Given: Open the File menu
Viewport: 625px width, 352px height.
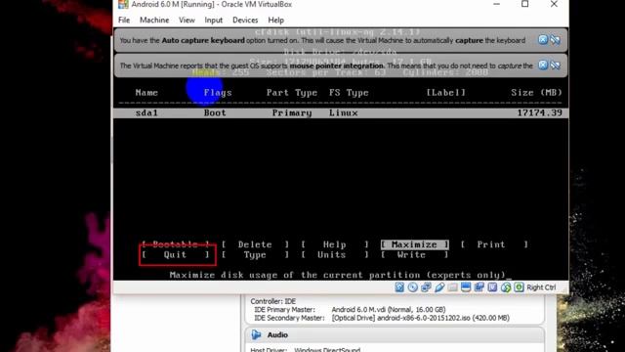Looking at the screenshot, I should pos(124,20).
